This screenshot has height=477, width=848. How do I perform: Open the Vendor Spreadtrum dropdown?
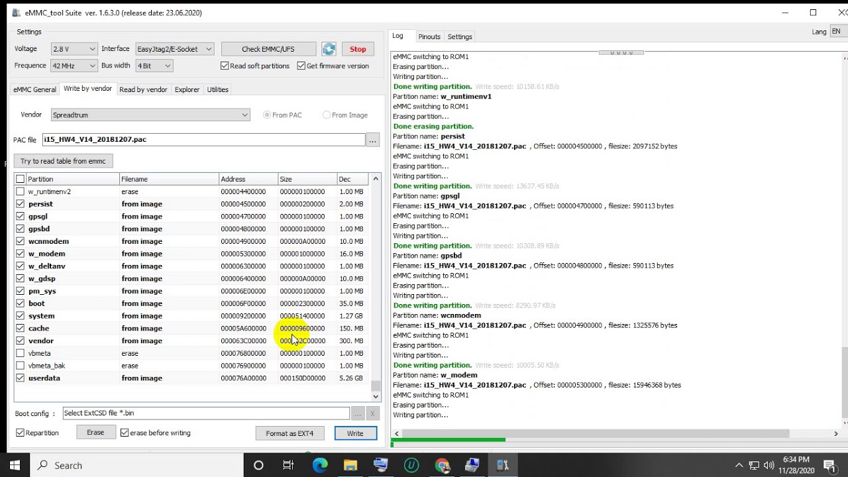pyautogui.click(x=150, y=115)
